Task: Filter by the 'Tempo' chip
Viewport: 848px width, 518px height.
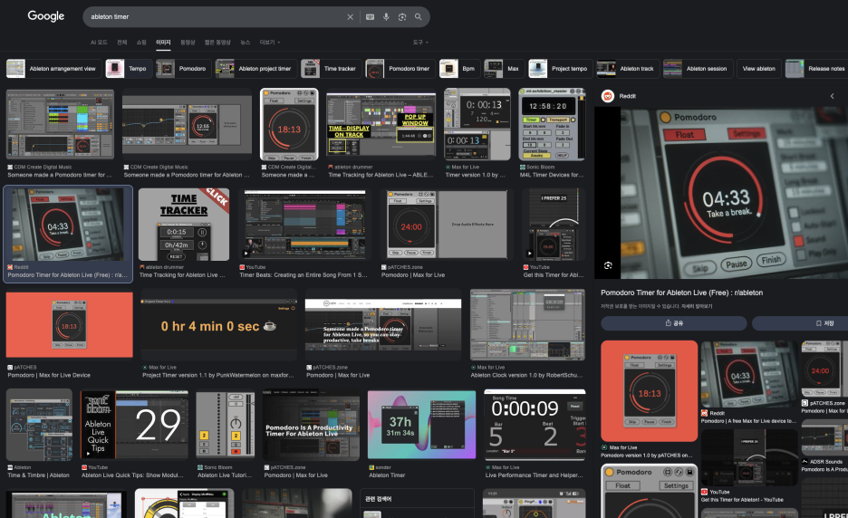Action: tap(129, 69)
